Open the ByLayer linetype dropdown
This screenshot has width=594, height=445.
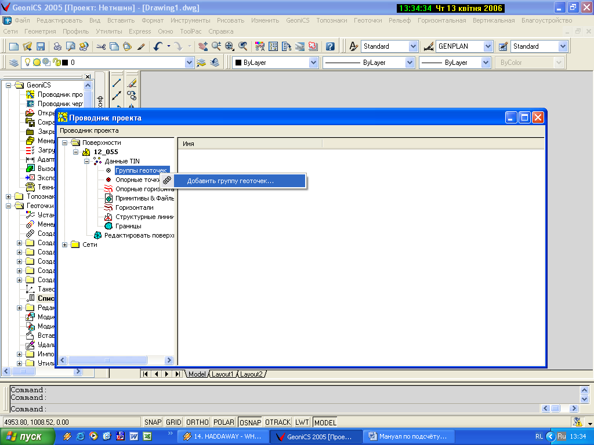click(x=410, y=63)
